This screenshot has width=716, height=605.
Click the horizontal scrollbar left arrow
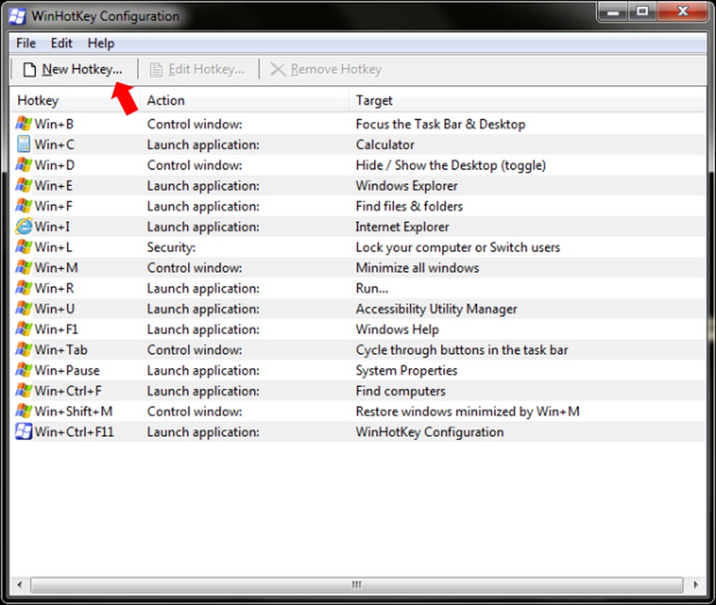[x=19, y=585]
